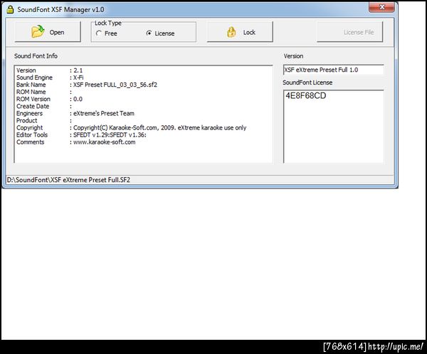Screen dimensions: 427x354
Task: Click the Lock Type group label
Action: [x=108, y=23]
